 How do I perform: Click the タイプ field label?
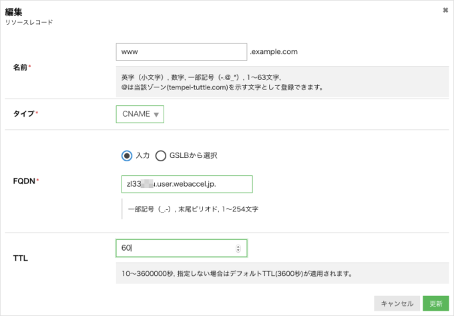25,114
